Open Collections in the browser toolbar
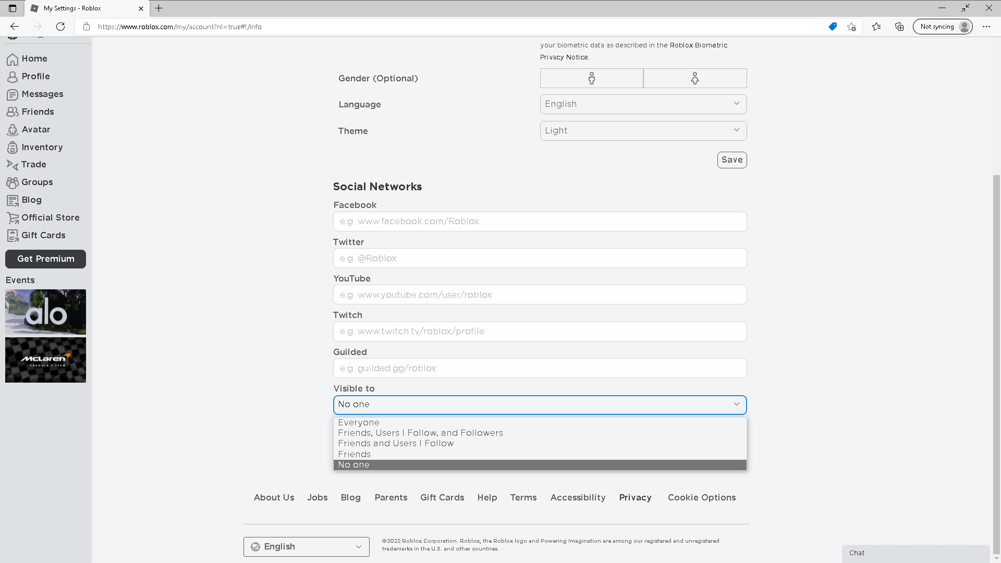Image resolution: width=1001 pixels, height=563 pixels. click(899, 27)
